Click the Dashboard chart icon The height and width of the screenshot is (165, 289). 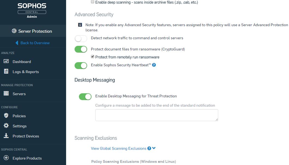(6, 61)
